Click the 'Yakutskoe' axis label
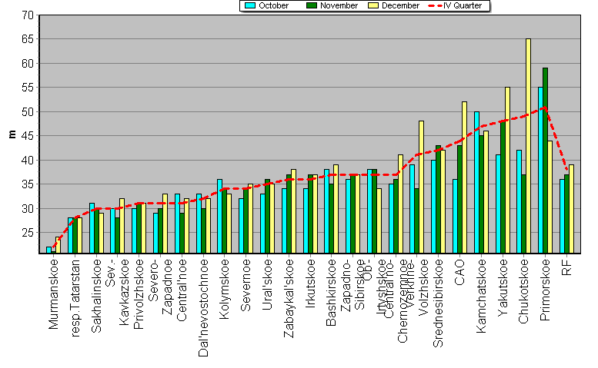598x368 pixels. (x=503, y=287)
